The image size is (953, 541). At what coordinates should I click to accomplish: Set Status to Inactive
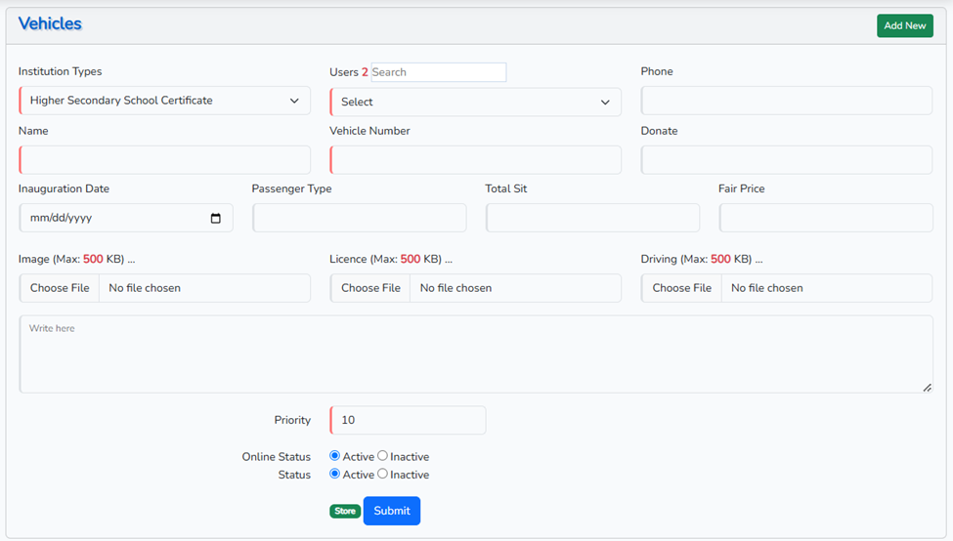pyautogui.click(x=383, y=475)
